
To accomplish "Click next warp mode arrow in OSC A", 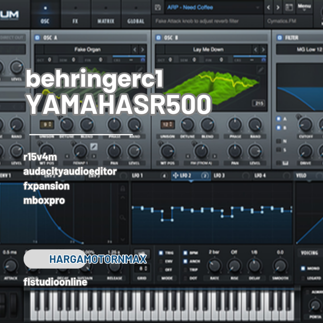I will tap(94, 156).
